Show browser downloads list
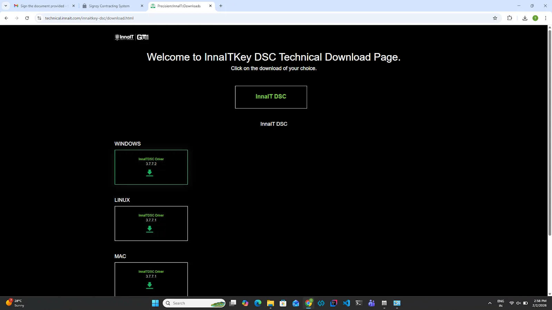552x310 pixels. pyautogui.click(x=525, y=18)
